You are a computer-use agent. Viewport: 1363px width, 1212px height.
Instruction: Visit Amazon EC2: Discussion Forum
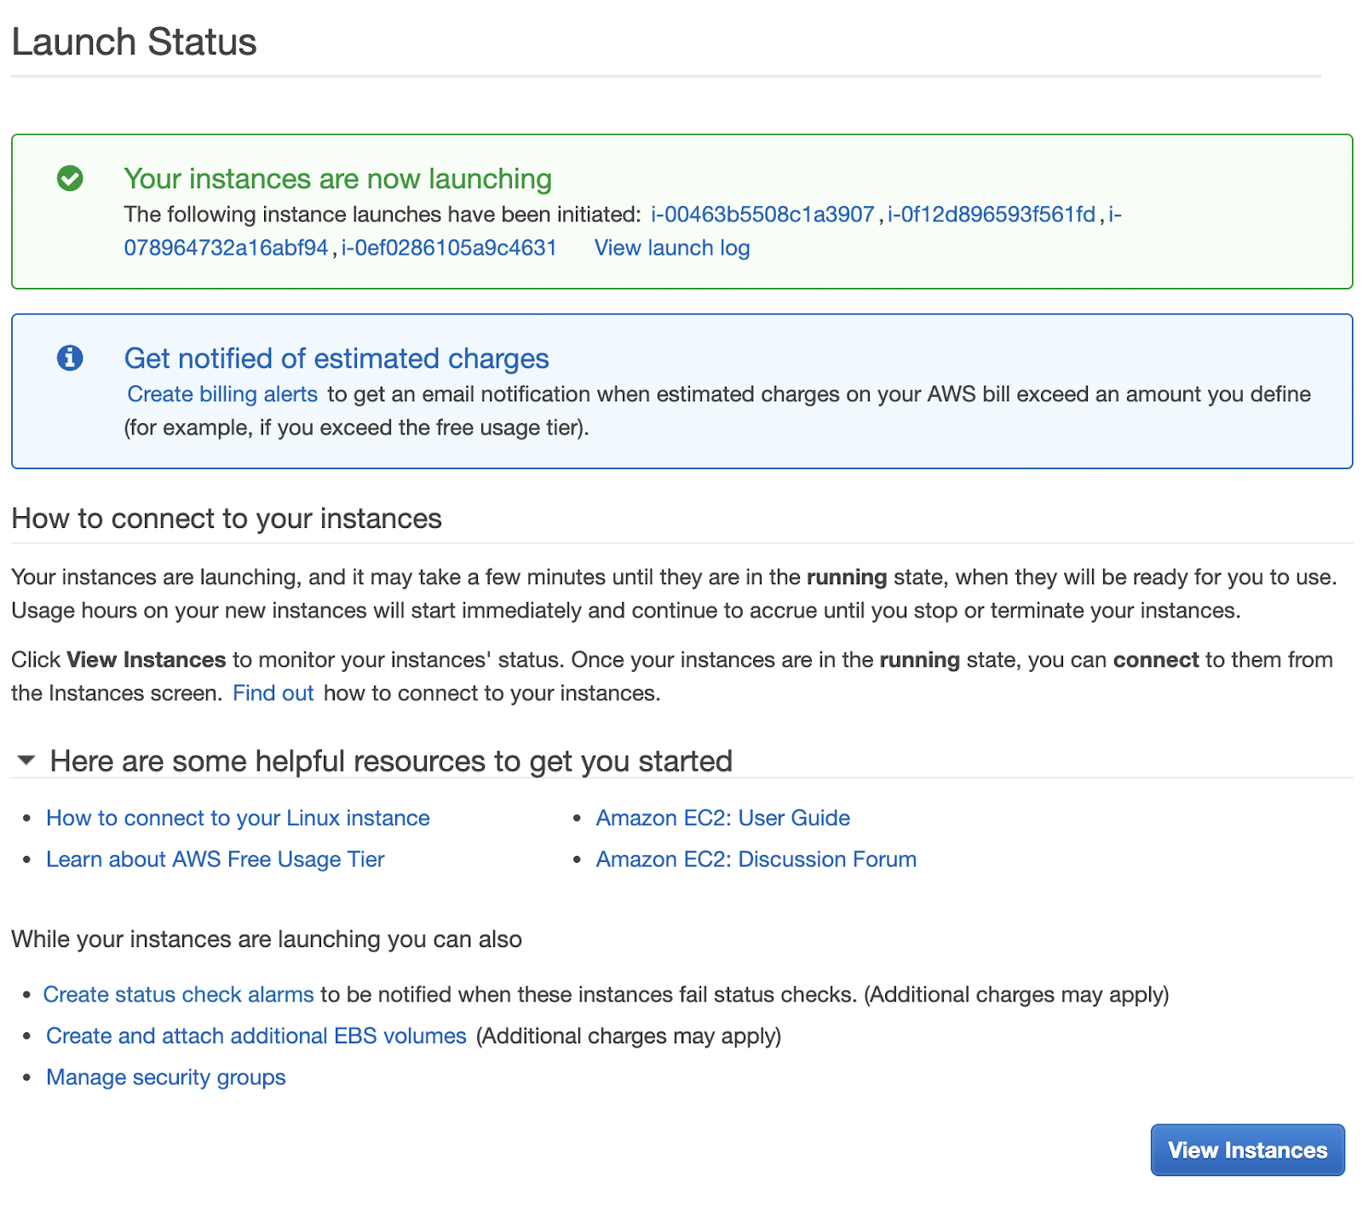[x=756, y=859]
